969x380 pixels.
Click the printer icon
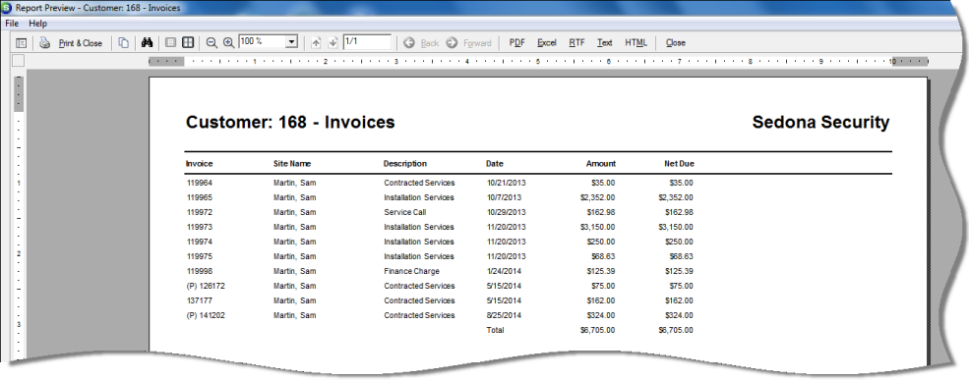click(44, 43)
